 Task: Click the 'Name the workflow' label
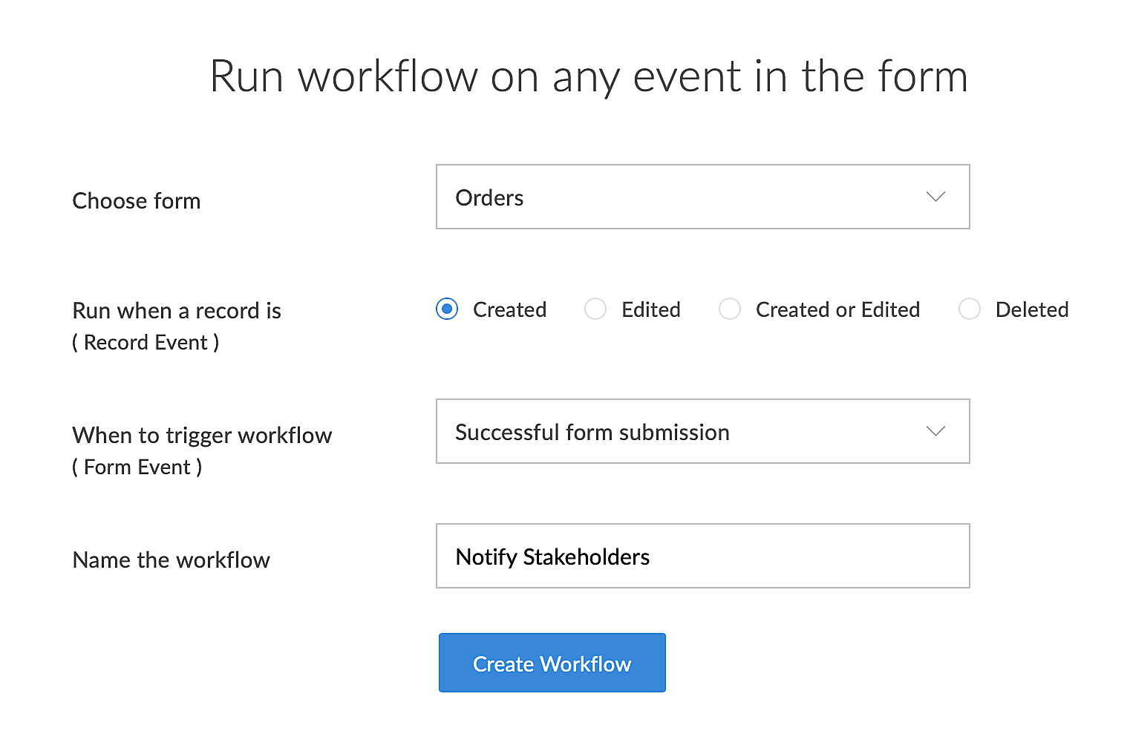coord(172,560)
